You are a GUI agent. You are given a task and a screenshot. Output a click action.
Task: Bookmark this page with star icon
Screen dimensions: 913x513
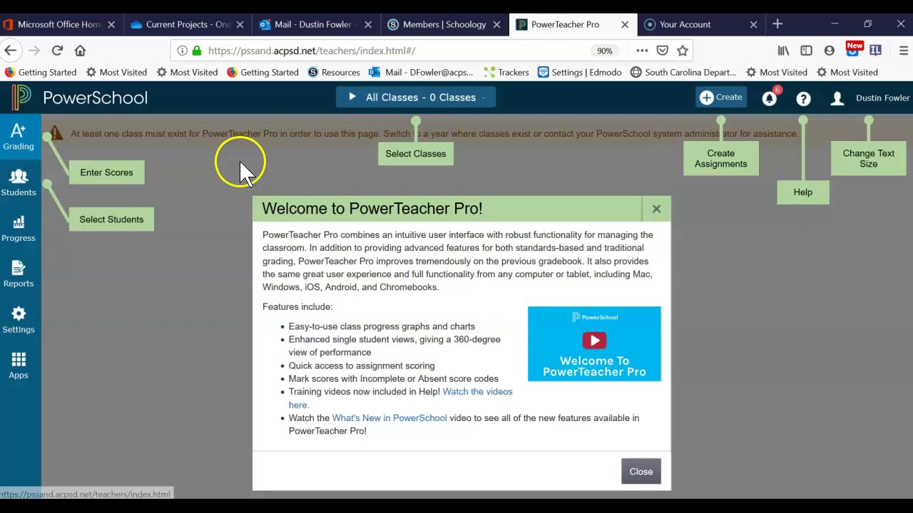(x=683, y=51)
